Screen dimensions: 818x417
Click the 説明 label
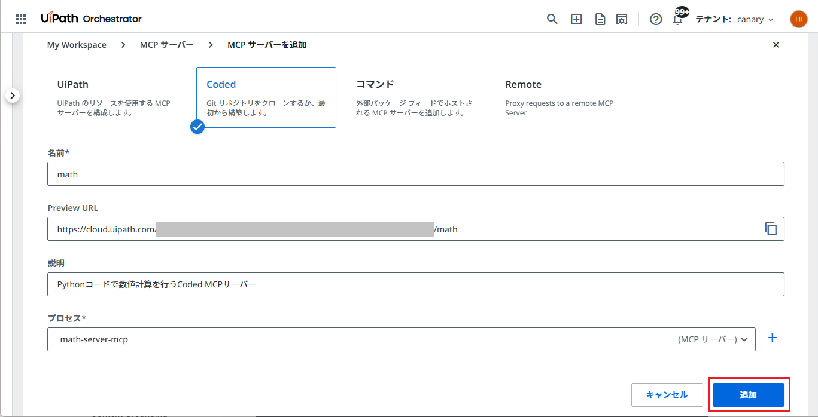click(x=56, y=263)
